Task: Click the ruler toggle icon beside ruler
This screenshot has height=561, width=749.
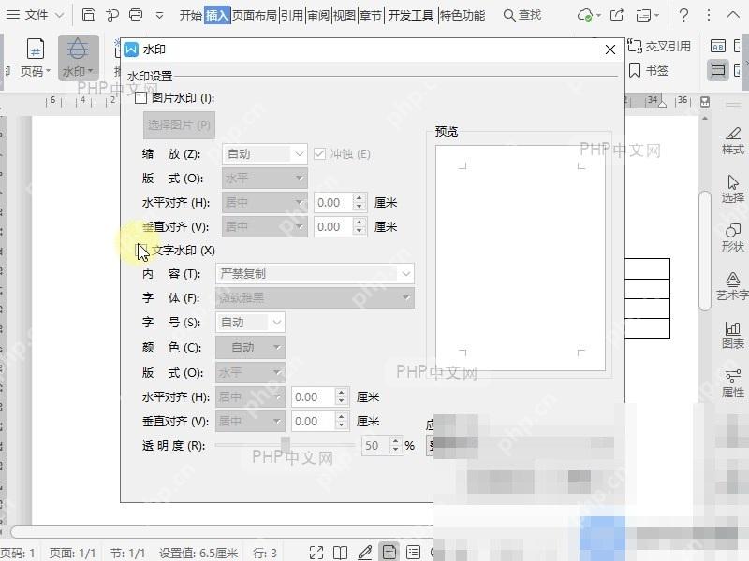Action: [x=705, y=102]
